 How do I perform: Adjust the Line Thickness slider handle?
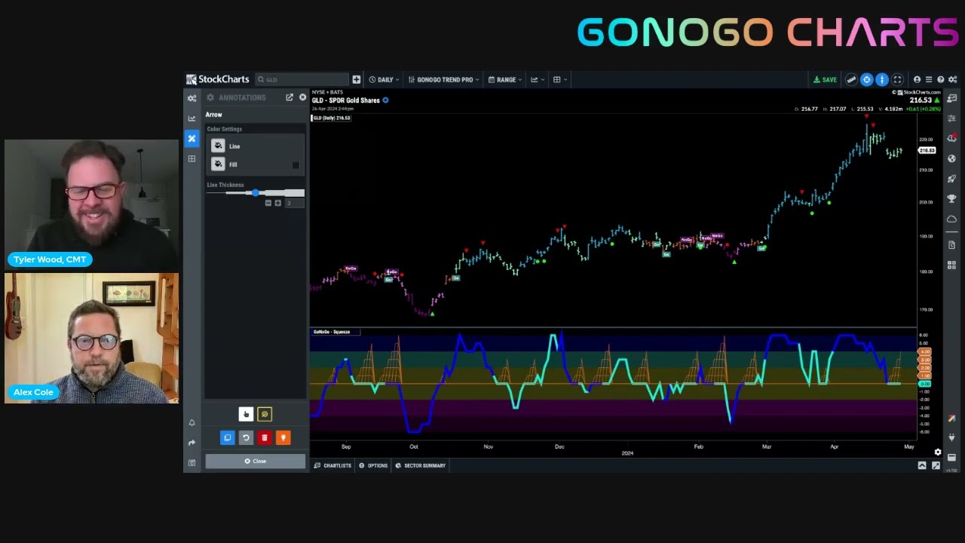[256, 193]
